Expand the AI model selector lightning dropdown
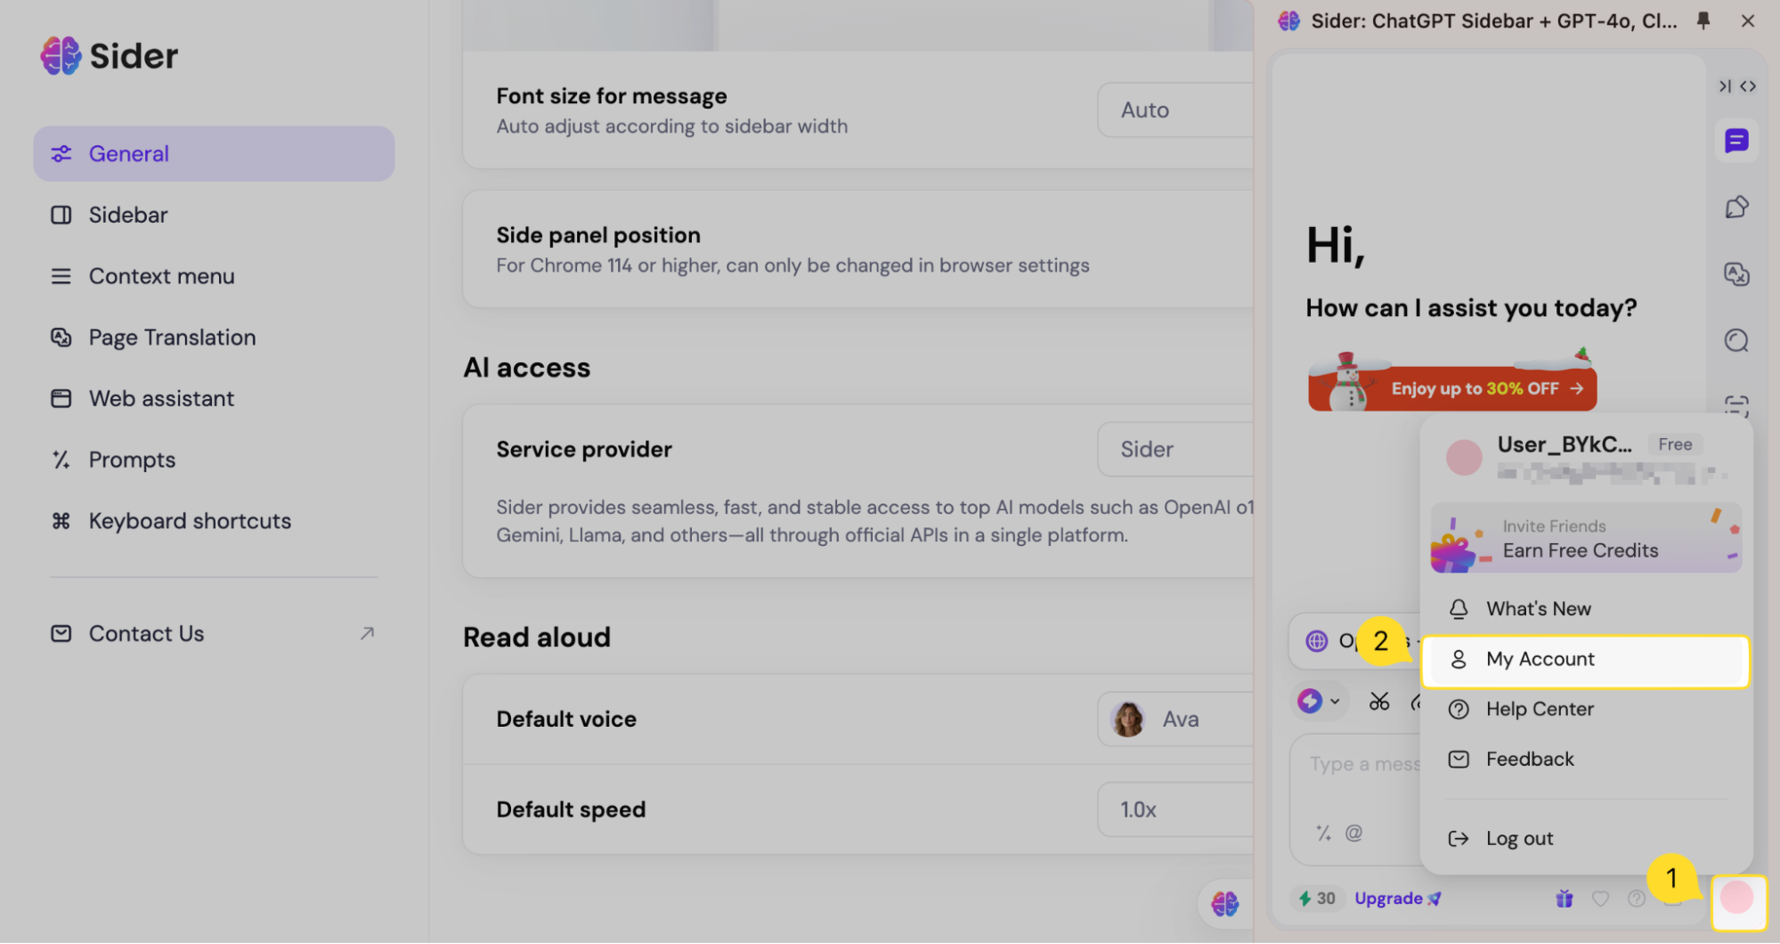The image size is (1780, 944). coord(1319,702)
